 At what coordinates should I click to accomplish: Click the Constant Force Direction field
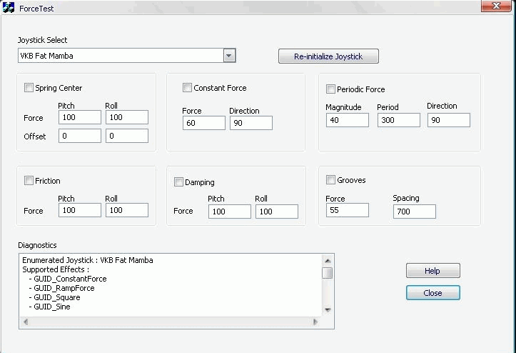(251, 123)
